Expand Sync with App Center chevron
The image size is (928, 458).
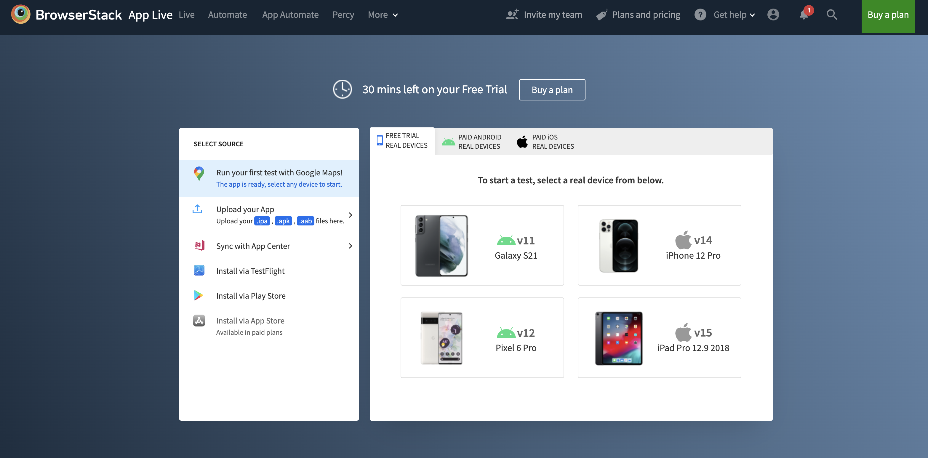tap(350, 246)
